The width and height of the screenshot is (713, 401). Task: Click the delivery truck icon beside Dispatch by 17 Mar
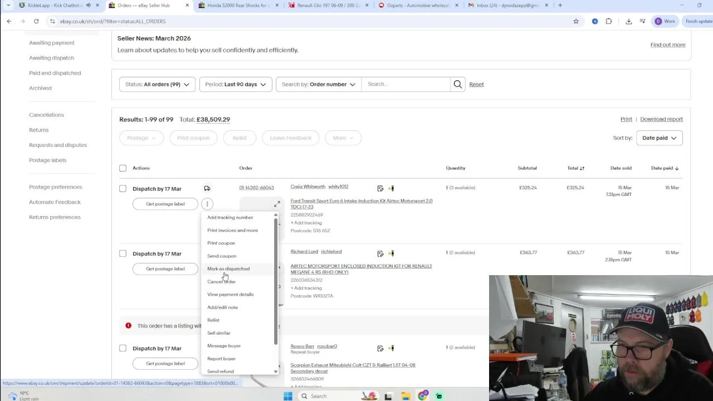coord(207,188)
